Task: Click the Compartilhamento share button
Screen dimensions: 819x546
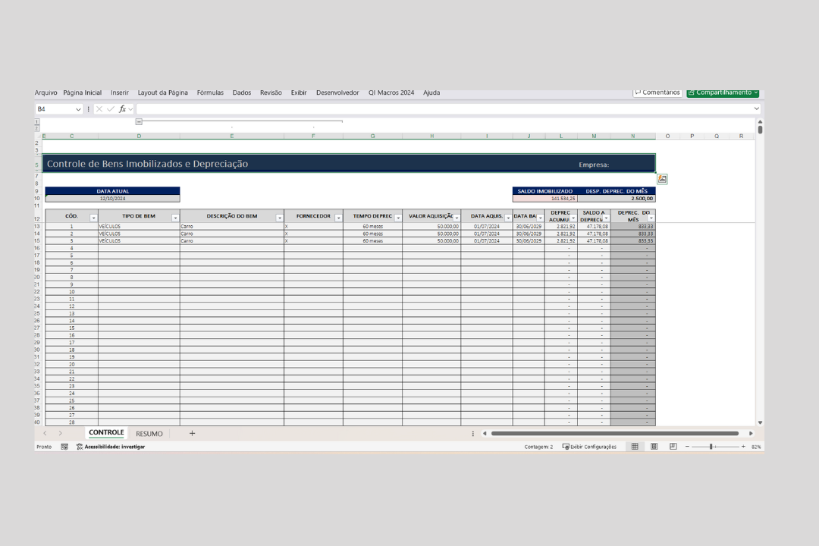Action: [723, 92]
